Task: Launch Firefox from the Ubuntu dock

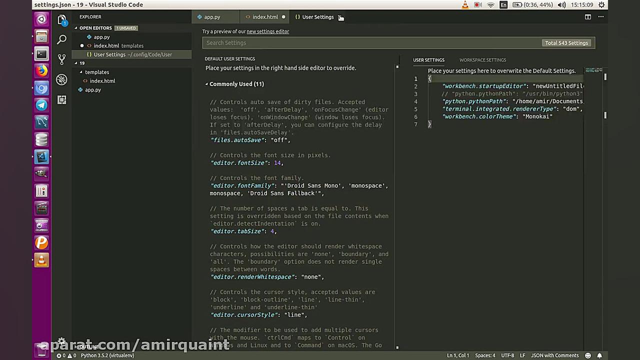Action: click(x=41, y=70)
